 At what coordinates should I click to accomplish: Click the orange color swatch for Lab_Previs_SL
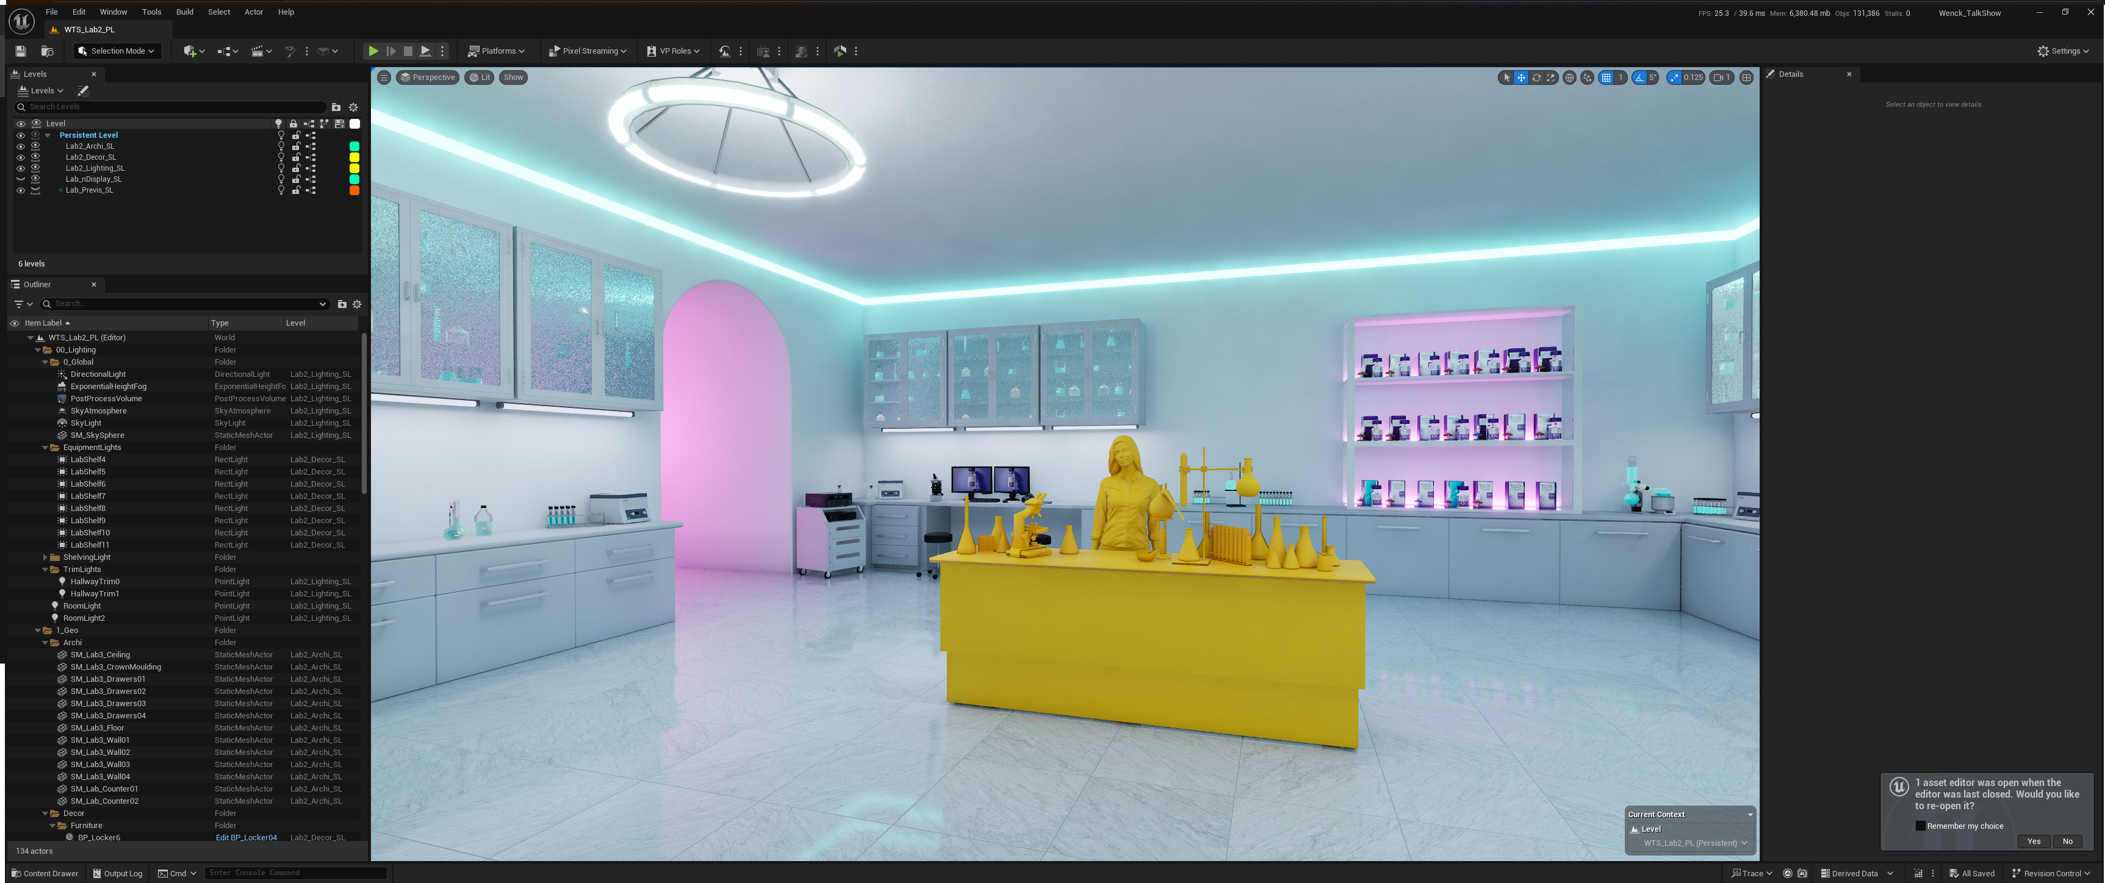coord(354,190)
